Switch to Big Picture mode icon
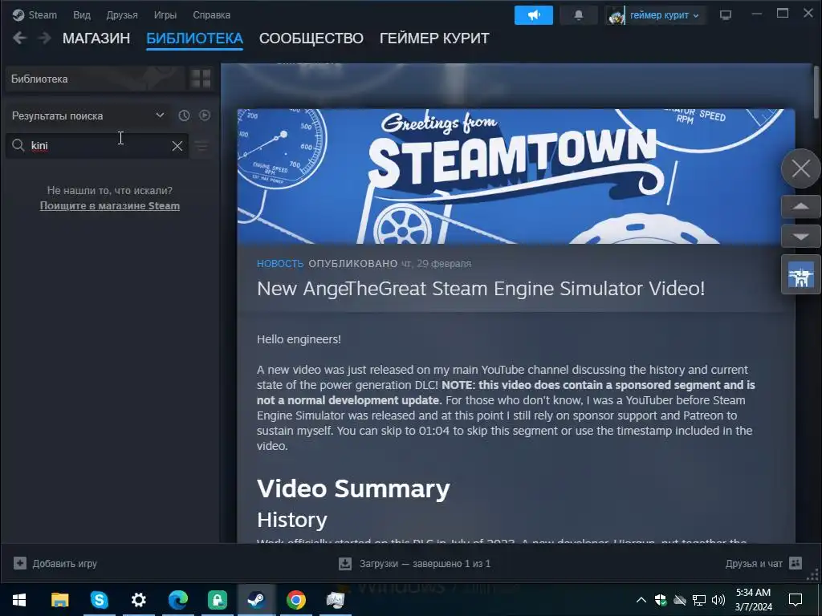The height and width of the screenshot is (616, 822). 726,15
